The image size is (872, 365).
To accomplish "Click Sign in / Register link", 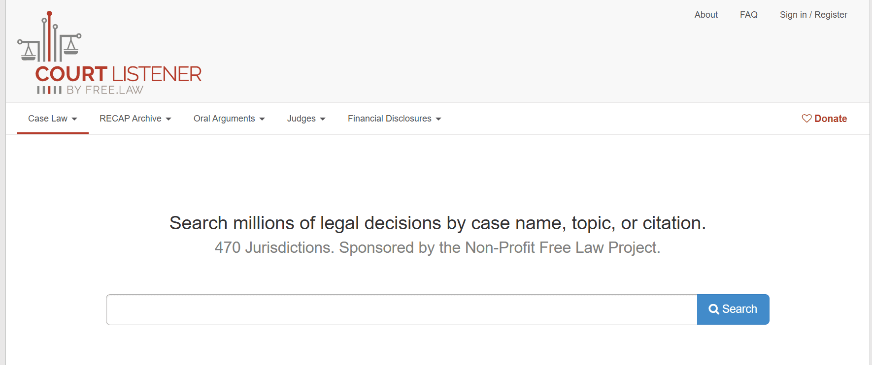I will click(x=813, y=15).
